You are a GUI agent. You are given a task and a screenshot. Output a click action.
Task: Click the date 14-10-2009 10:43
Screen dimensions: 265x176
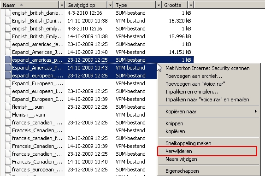(88, 68)
